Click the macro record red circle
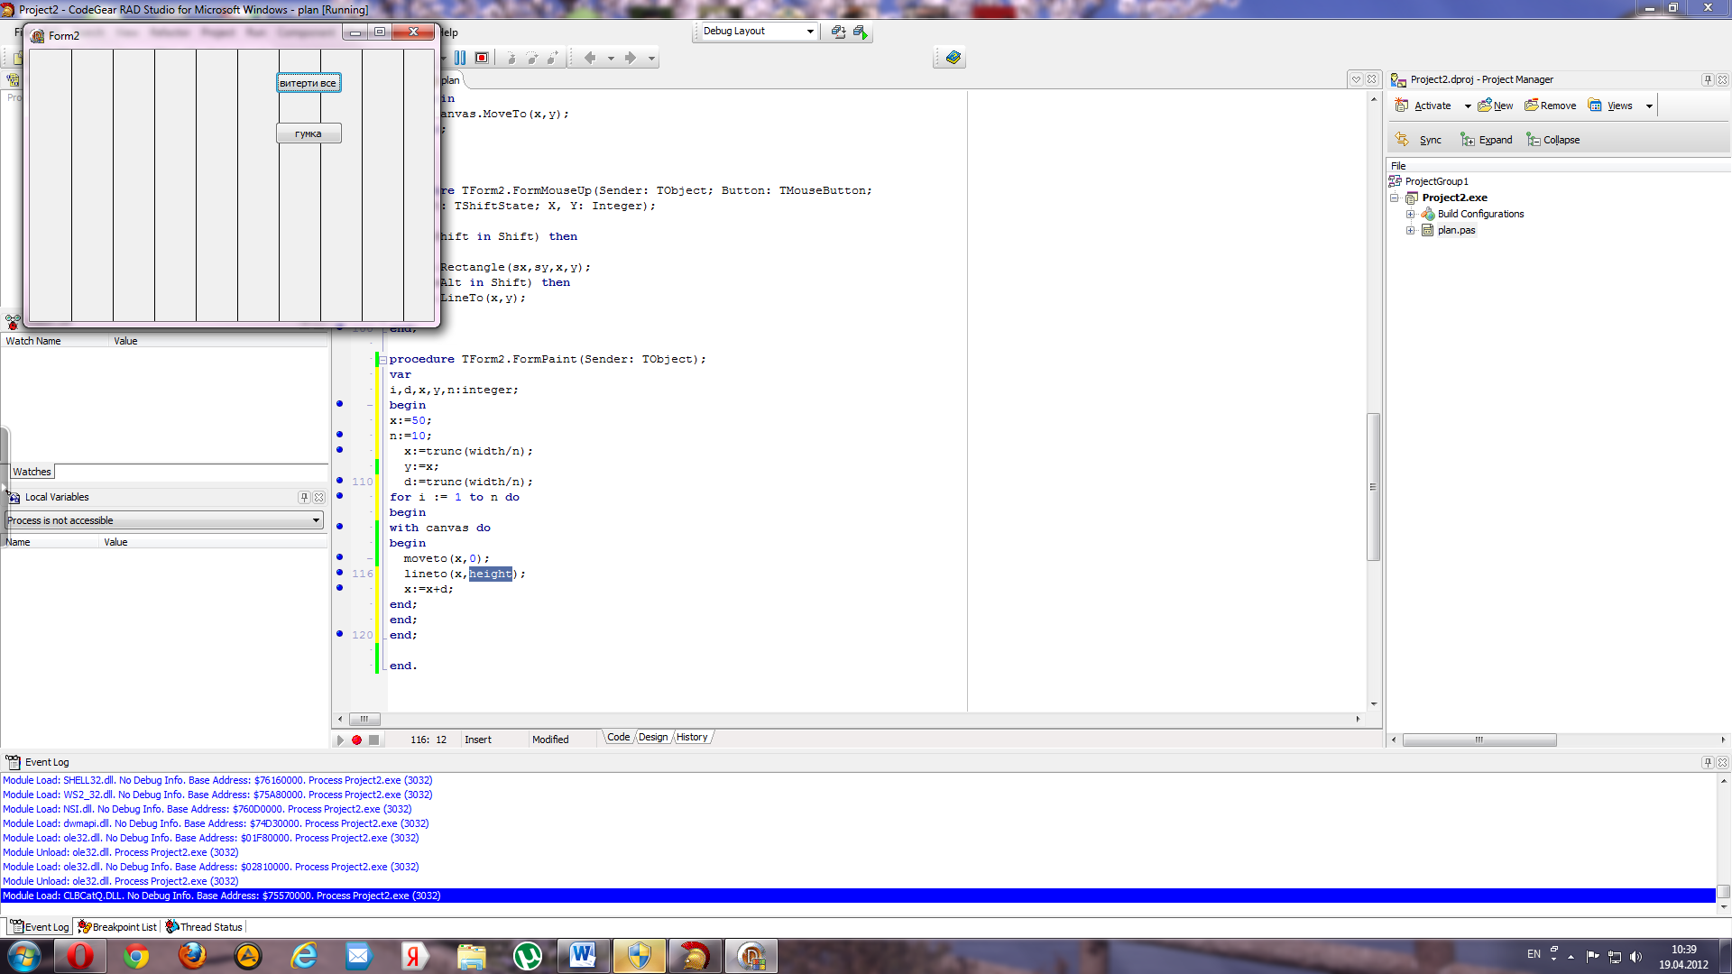 (x=356, y=740)
